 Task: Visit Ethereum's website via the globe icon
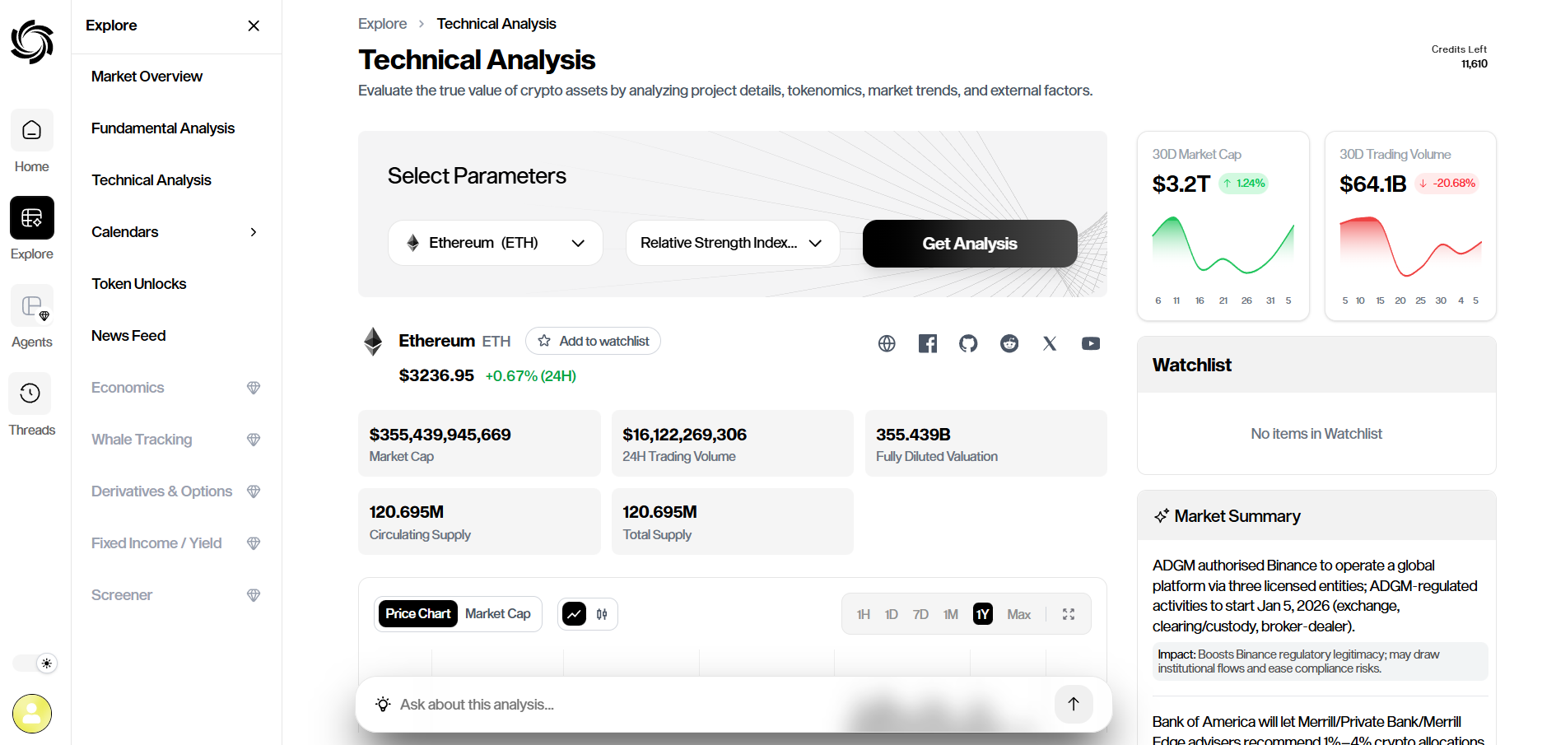pyautogui.click(x=887, y=343)
